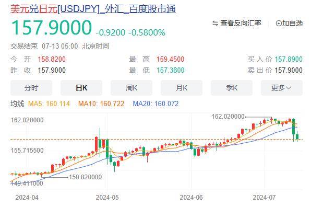
Task: Click the 买入价 value 157.8900
Action: 289,59
